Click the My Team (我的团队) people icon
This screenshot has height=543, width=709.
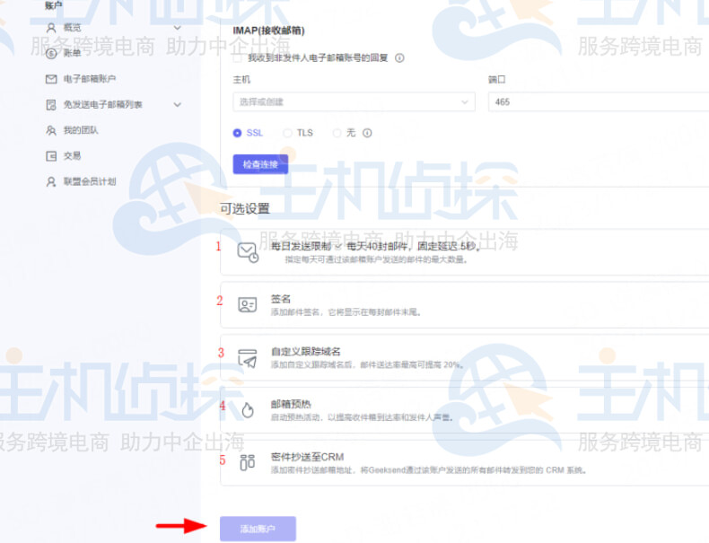51,131
